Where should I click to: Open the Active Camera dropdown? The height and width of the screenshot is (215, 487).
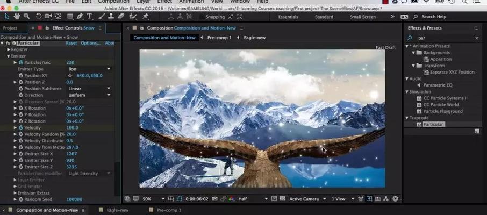coord(308,199)
